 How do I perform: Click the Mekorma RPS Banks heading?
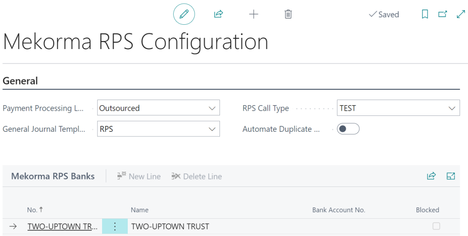pos(53,176)
